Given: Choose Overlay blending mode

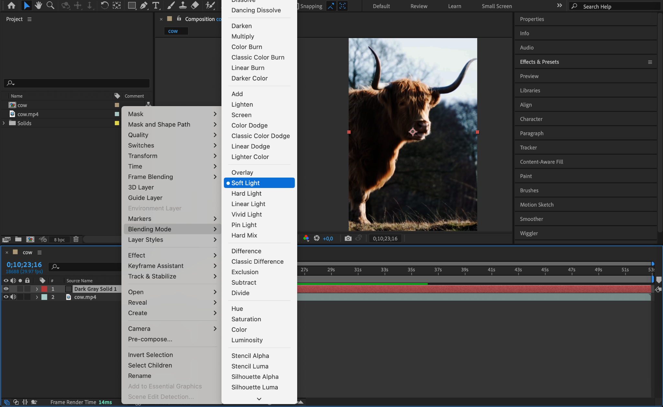Looking at the screenshot, I should tap(242, 172).
